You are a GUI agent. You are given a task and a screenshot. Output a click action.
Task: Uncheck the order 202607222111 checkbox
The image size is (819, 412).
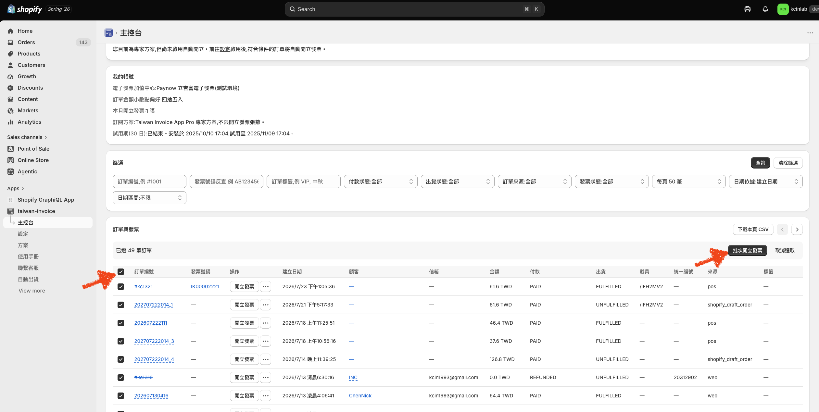(121, 323)
